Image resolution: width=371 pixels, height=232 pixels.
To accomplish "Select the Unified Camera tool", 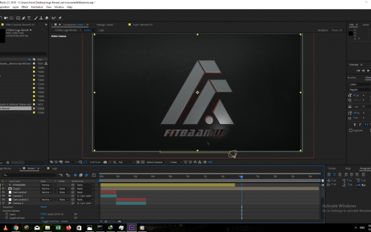I will coord(6,18).
